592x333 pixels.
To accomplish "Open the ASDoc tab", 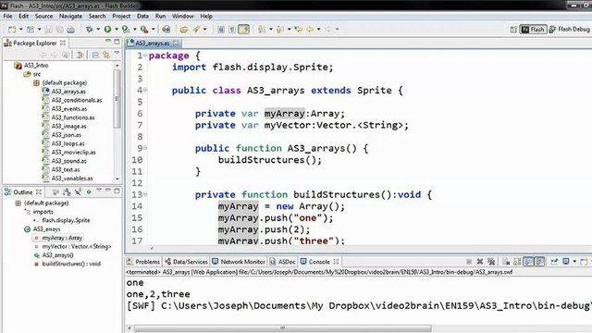I will (x=282, y=262).
